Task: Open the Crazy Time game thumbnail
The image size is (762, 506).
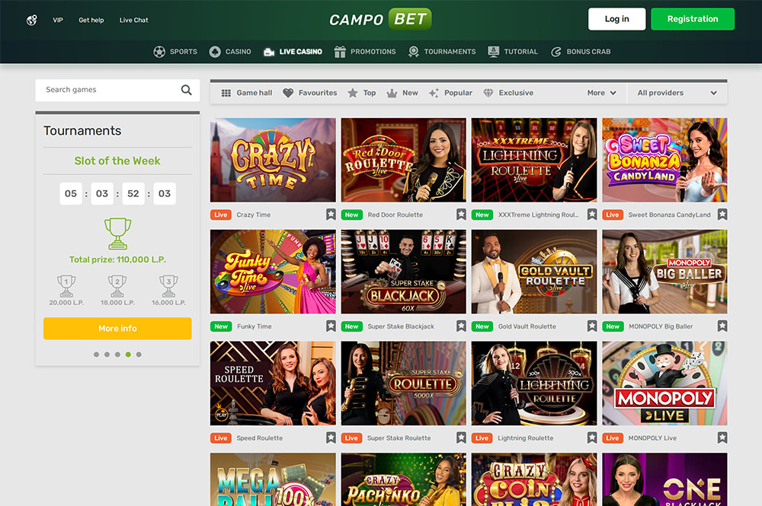Action: tap(273, 160)
